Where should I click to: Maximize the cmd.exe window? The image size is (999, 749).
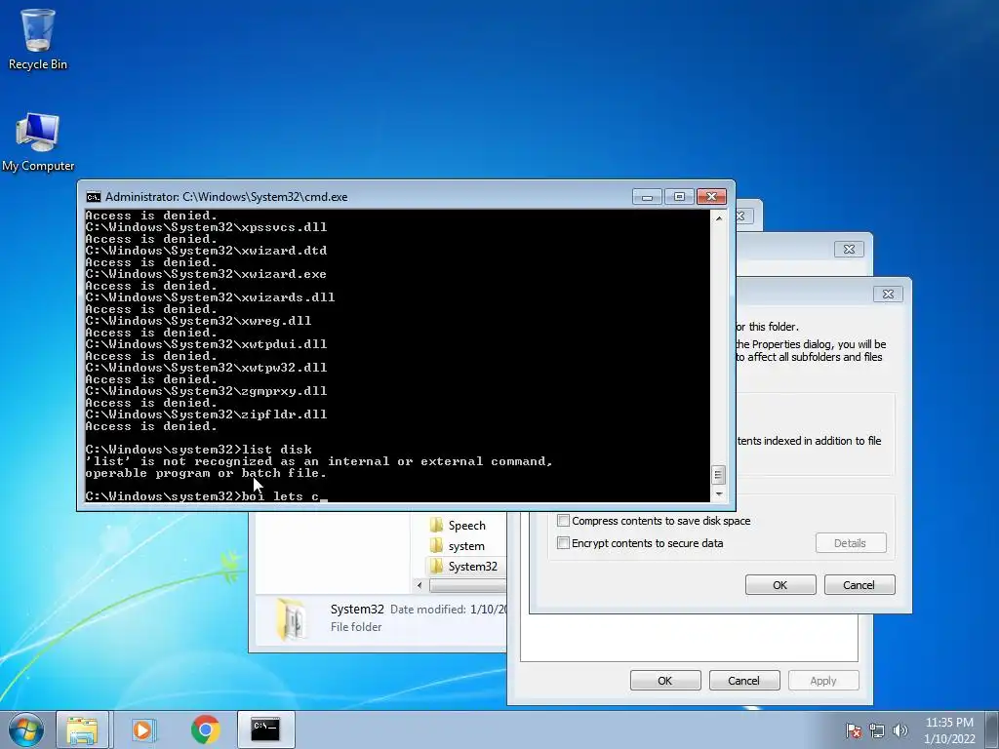click(x=679, y=197)
